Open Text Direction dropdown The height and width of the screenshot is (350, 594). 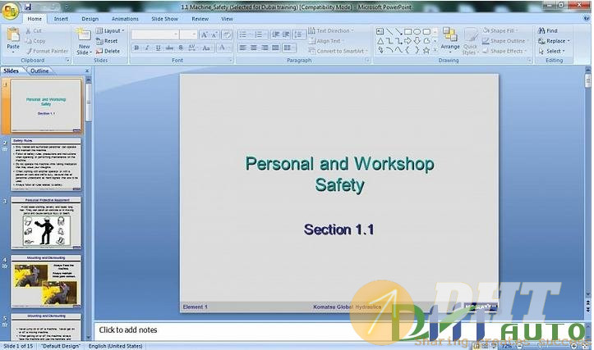[331, 30]
